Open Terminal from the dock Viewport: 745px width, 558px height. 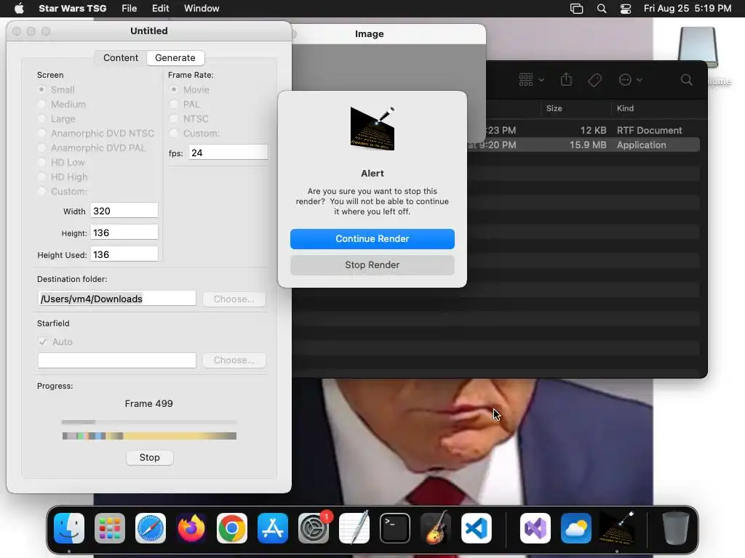(395, 528)
